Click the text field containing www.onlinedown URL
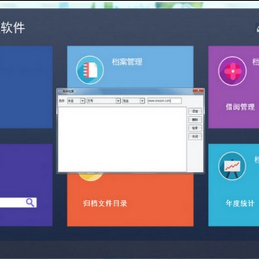Viewport: 259px width, 259px height. [165, 101]
